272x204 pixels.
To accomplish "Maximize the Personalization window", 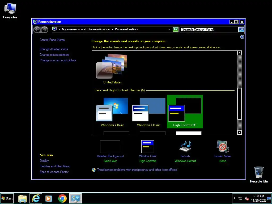I will (x=236, y=22).
